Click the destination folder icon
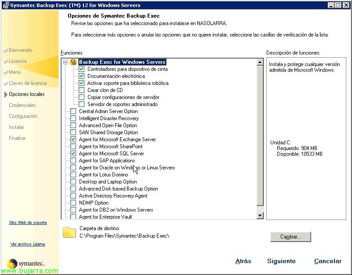The image size is (352, 275). pos(69,232)
